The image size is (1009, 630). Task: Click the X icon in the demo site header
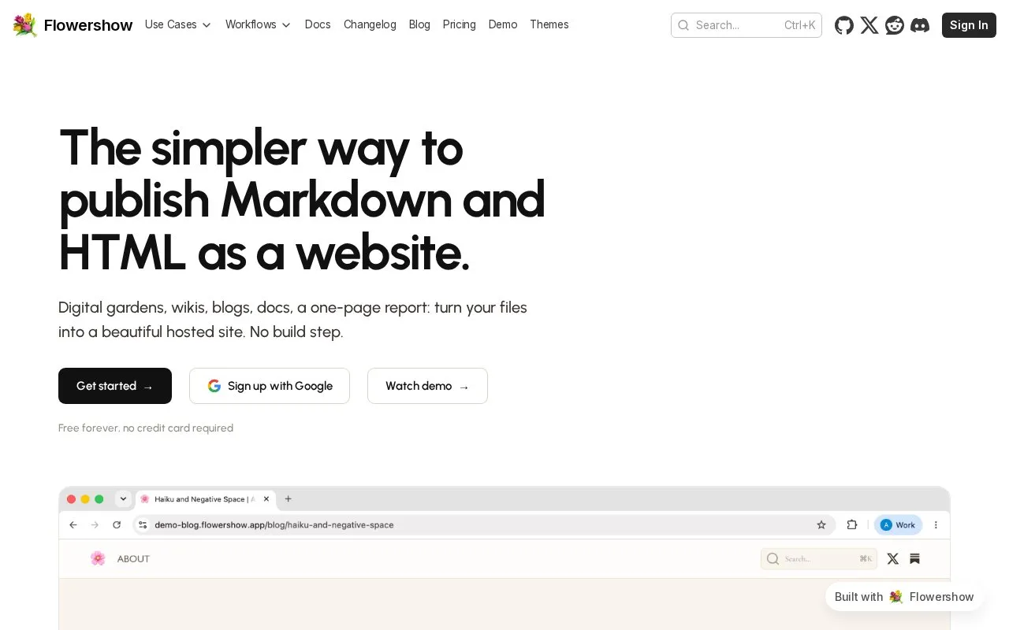pos(892,558)
